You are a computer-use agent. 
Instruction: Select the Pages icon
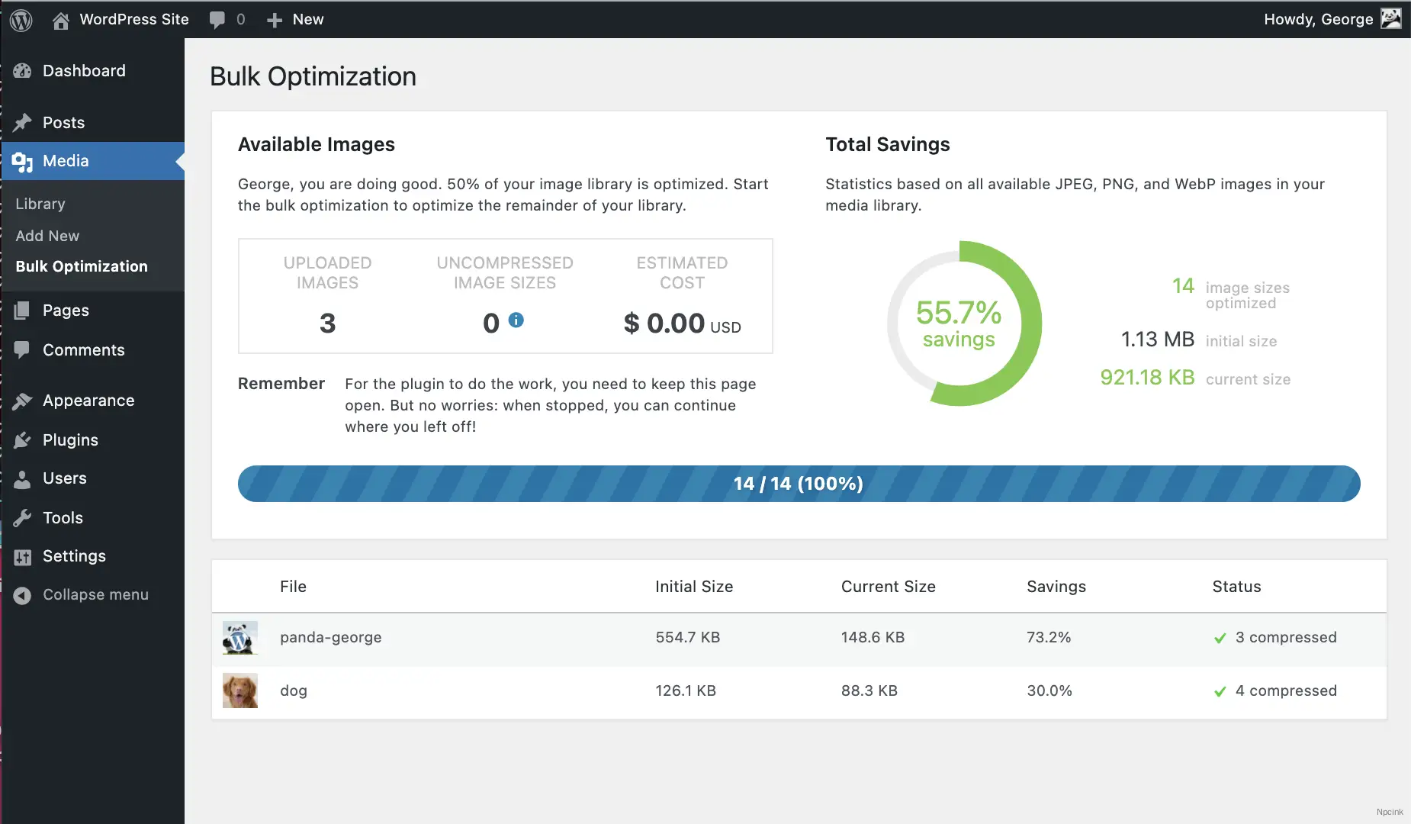[22, 311]
